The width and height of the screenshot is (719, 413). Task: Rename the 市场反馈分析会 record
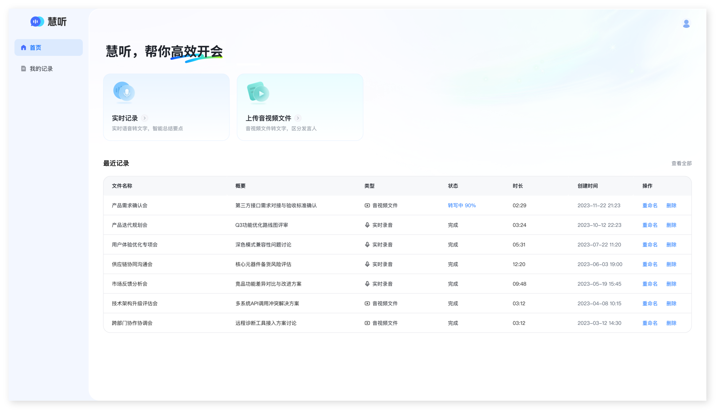coord(649,284)
